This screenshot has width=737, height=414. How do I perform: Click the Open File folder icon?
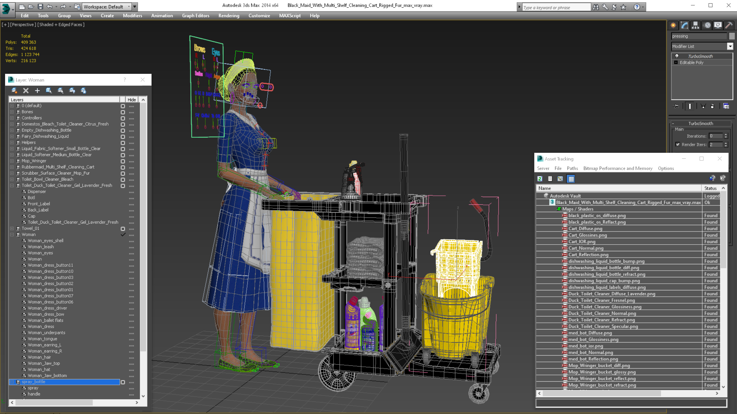[31, 7]
